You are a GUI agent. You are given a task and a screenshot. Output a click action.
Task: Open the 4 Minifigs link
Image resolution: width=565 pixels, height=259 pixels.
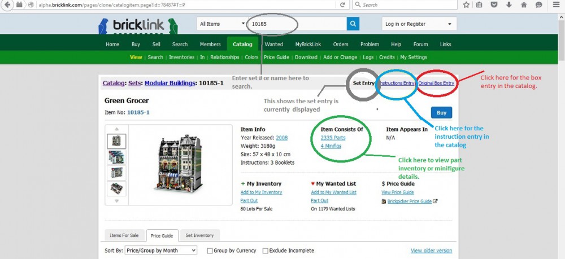click(331, 146)
